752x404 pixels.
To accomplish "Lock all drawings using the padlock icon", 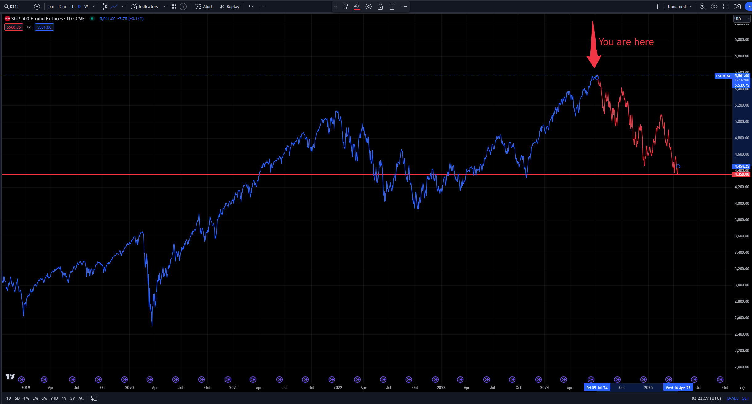I will tap(380, 6).
